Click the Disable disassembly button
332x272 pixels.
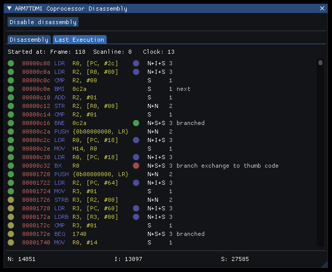(43, 22)
